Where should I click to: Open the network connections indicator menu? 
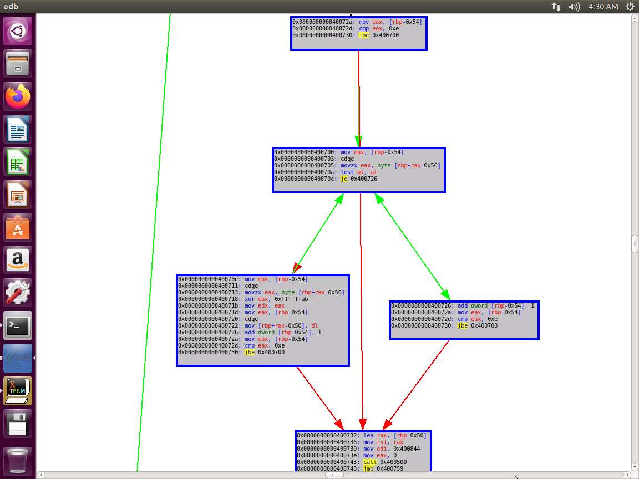[x=556, y=7]
